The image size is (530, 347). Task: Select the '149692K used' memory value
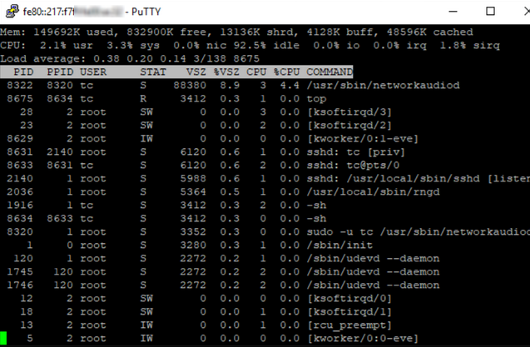[x=73, y=32]
